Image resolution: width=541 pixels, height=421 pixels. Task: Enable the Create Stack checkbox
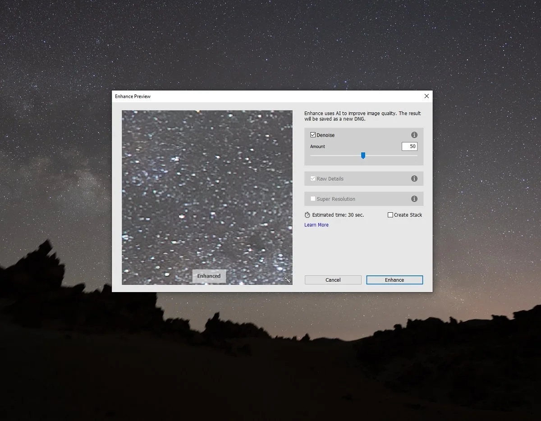coord(390,215)
